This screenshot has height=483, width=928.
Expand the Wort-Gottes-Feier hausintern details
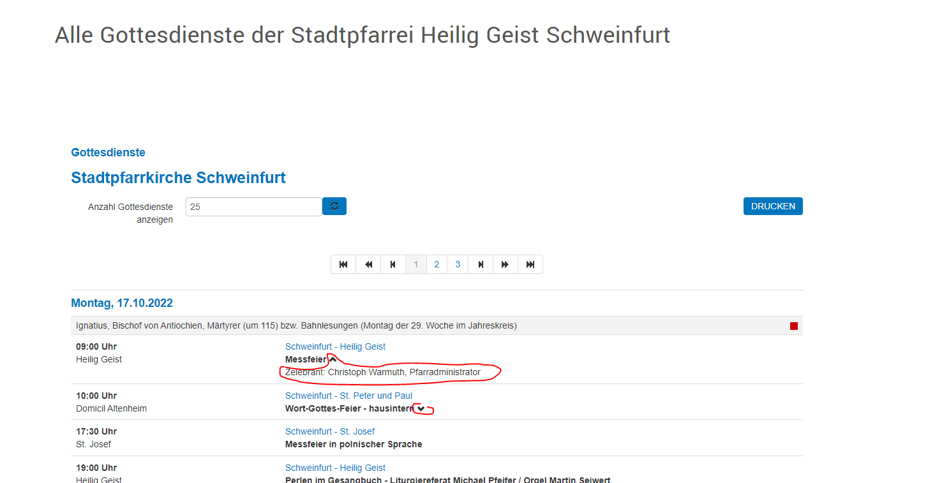coord(421,408)
